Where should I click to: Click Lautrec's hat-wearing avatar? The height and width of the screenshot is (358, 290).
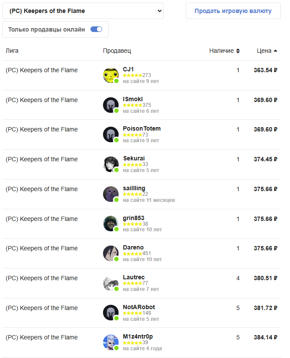(111, 283)
